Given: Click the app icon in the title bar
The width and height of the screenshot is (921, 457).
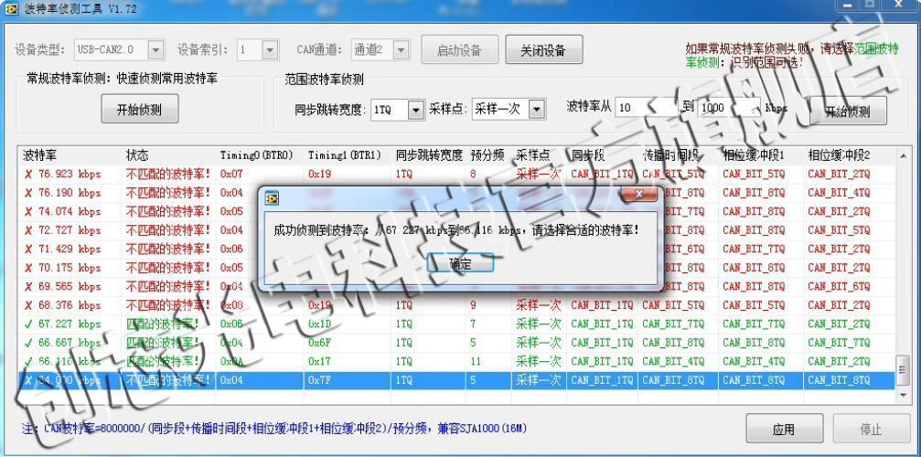Looking at the screenshot, I should click(x=11, y=9).
